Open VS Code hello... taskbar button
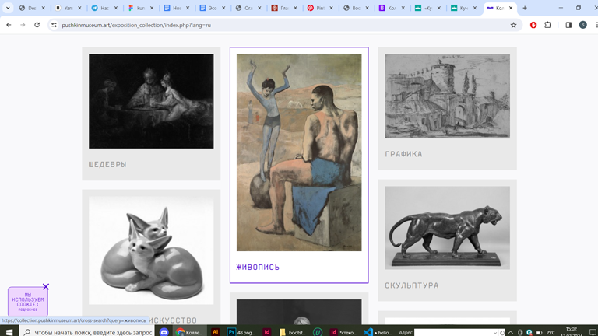 (x=378, y=332)
